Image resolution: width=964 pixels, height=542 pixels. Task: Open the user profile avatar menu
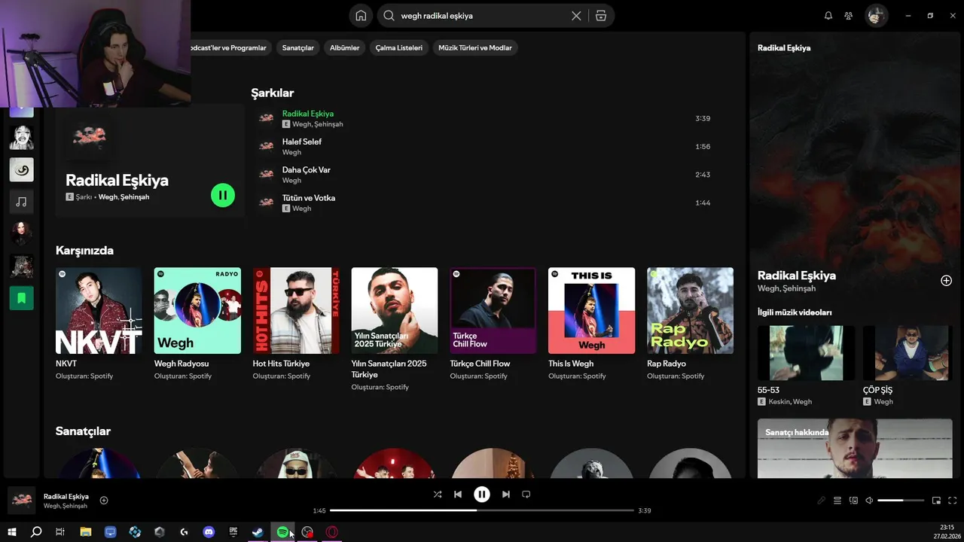click(x=876, y=15)
